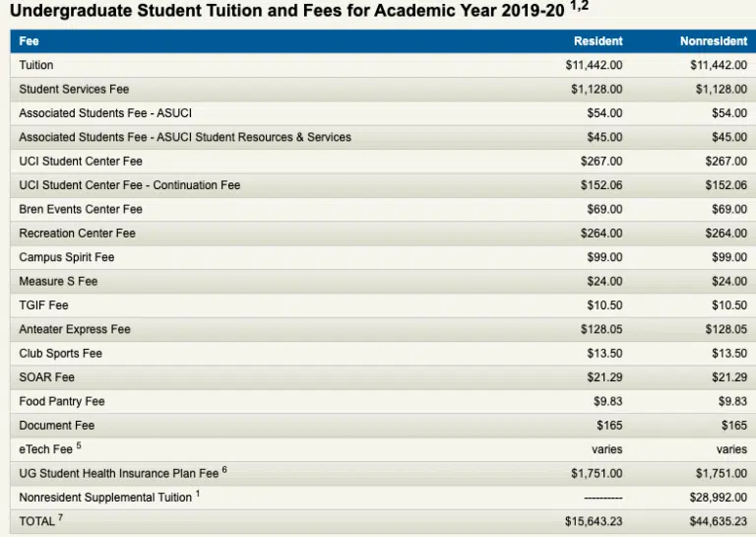Select the resident total $15,643.23
Screen dimensions: 756x537
point(594,521)
